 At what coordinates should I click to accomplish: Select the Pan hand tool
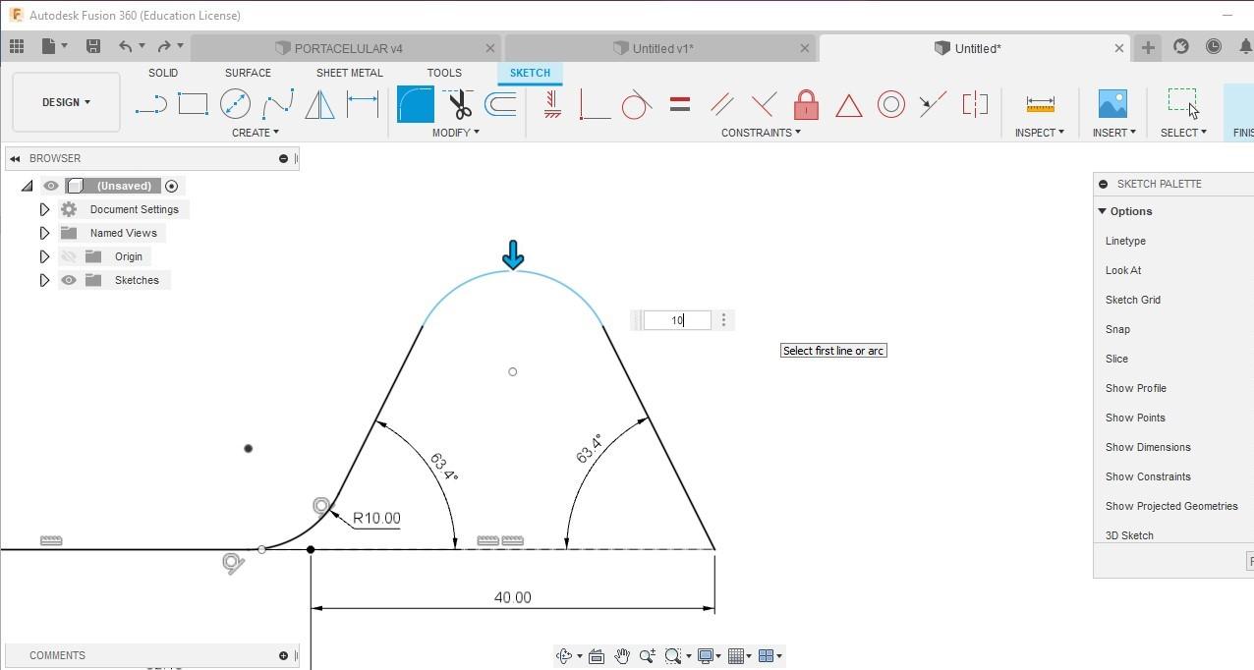622,656
